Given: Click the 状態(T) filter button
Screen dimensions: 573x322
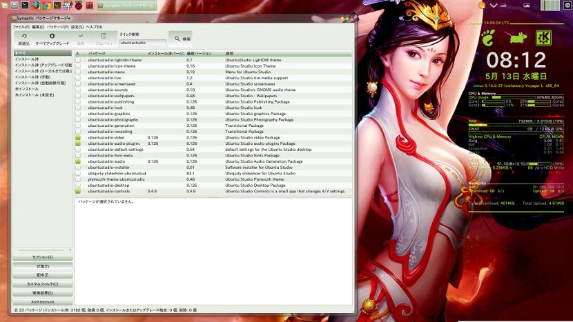Looking at the screenshot, I should point(42,266).
